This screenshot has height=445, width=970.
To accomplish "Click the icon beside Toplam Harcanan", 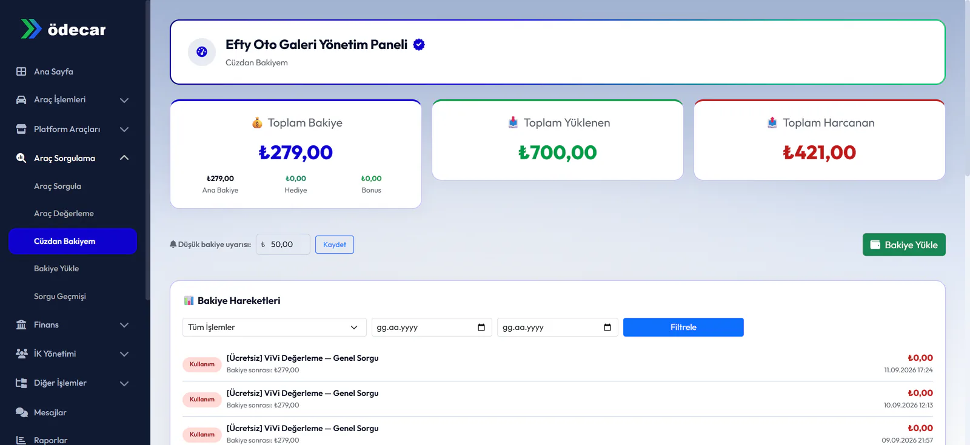I will point(772,123).
